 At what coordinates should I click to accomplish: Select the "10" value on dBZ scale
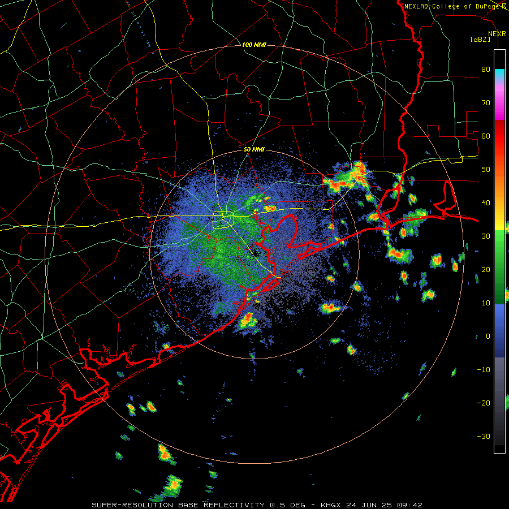coord(486,303)
